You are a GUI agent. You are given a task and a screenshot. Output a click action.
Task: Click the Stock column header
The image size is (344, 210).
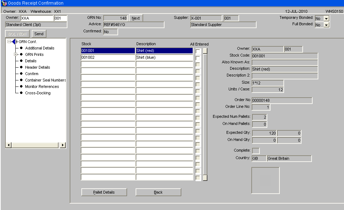click(x=86, y=44)
